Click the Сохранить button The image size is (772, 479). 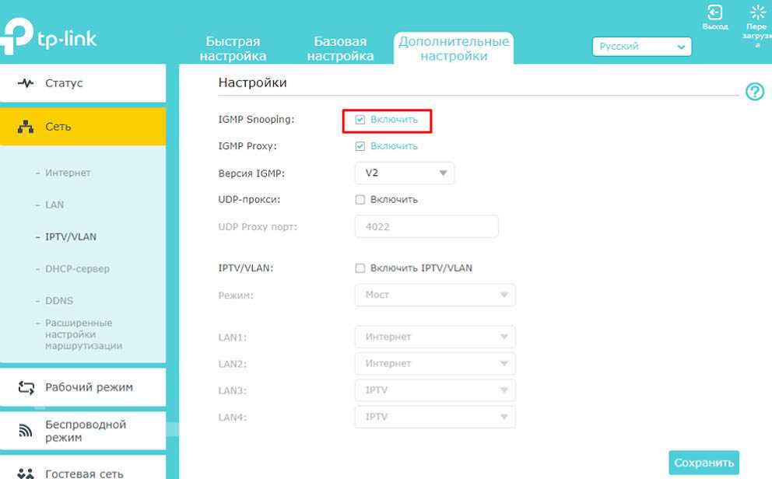[704, 463]
